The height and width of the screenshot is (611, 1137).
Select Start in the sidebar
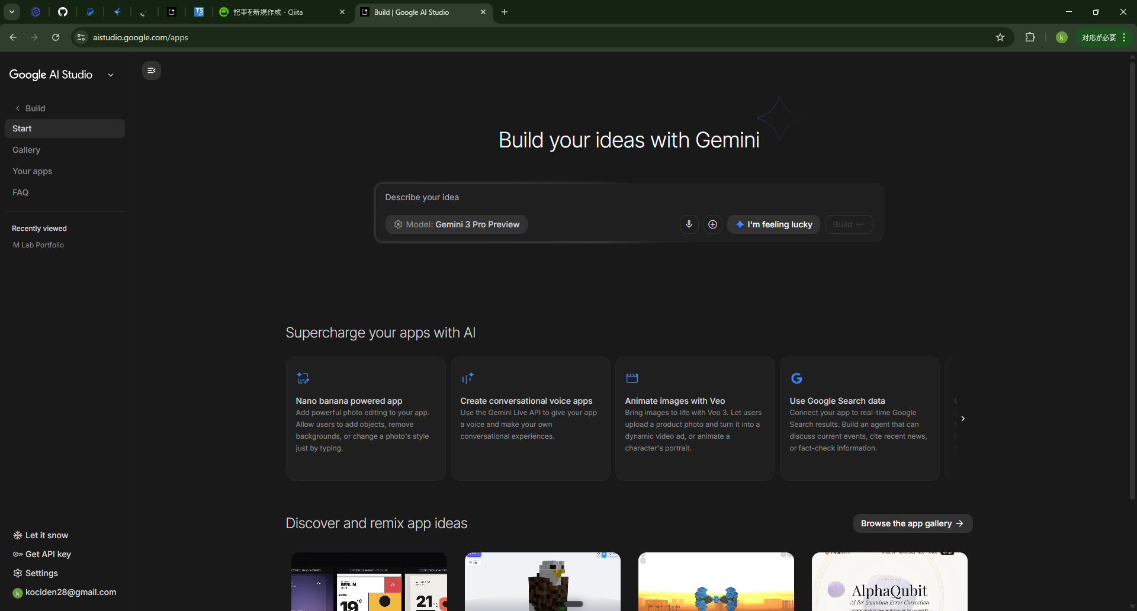[x=65, y=128]
